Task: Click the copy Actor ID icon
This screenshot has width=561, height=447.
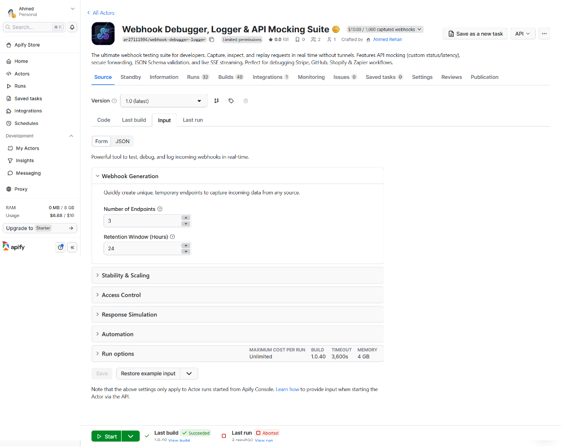Action: 212,39
